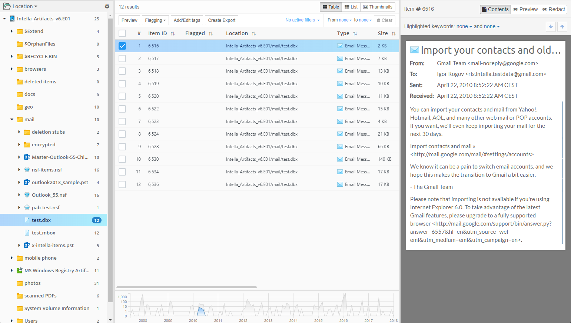Open the Location panel settings gear
571x323 pixels.
click(x=107, y=6)
